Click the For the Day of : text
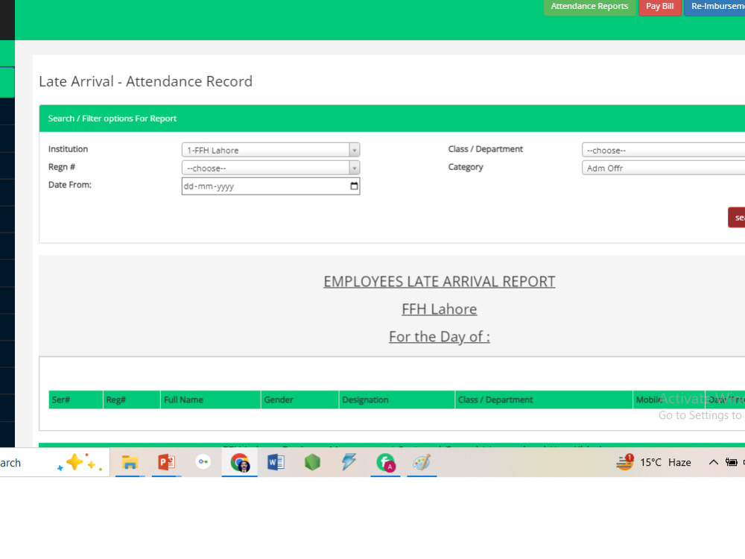 [x=439, y=337]
